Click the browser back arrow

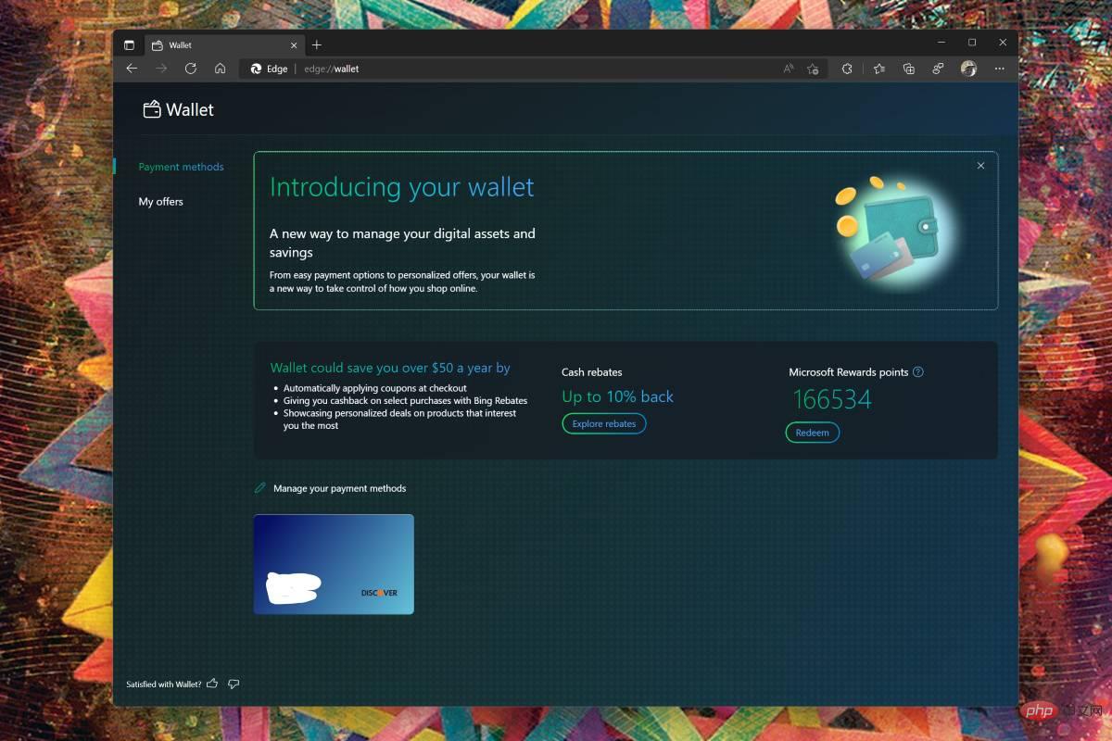132,69
